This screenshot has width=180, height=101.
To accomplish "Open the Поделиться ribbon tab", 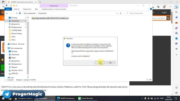I will [x=27, y=9].
